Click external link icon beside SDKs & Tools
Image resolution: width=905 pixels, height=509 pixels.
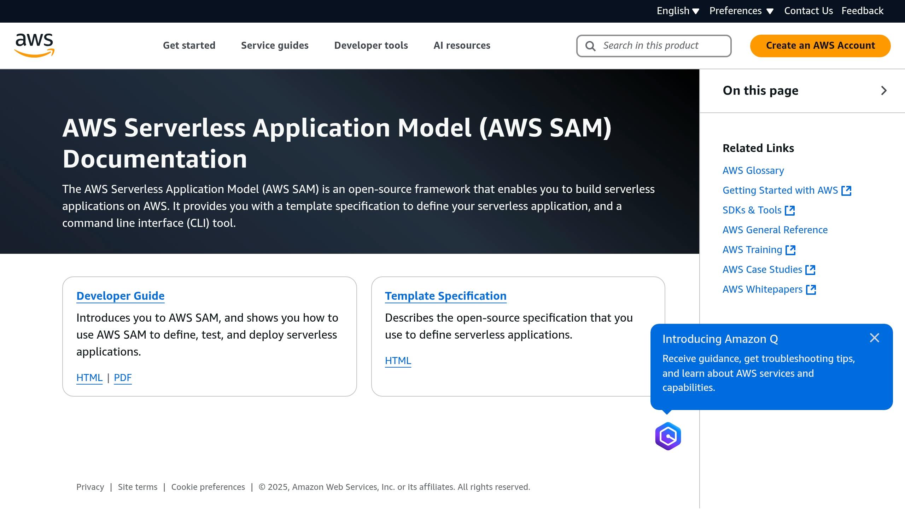[790, 210]
